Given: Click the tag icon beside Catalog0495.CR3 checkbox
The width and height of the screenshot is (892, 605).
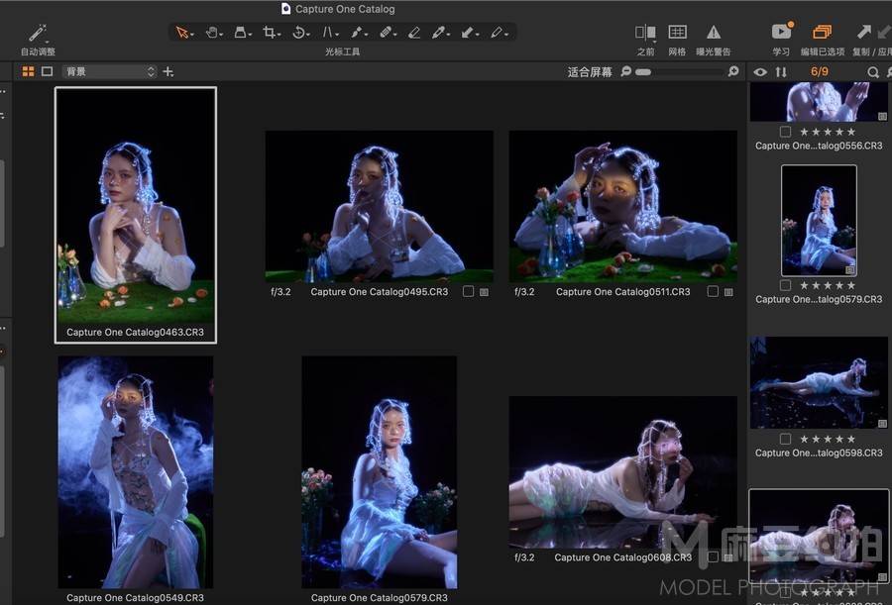Looking at the screenshot, I should point(484,292).
